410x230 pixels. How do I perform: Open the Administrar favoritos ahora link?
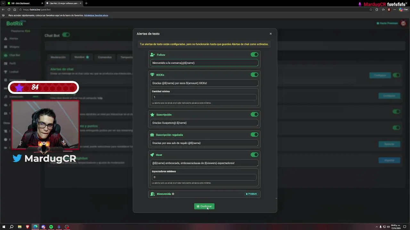[96, 15]
